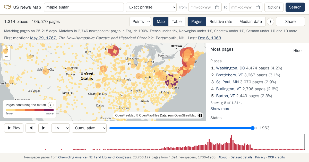Image resolution: width=309 pixels, height=162 pixels.
Task: Click the info icon beside Median date
Action: (x=270, y=22)
